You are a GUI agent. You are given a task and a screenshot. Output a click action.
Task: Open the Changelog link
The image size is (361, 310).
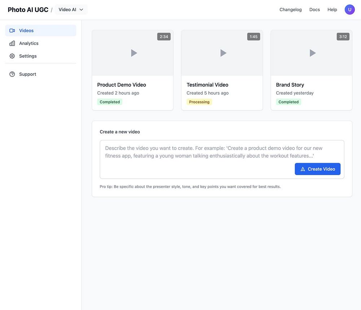tap(290, 10)
